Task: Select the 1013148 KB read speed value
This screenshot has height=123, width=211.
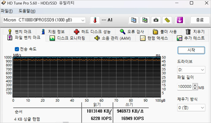Action: (99, 111)
